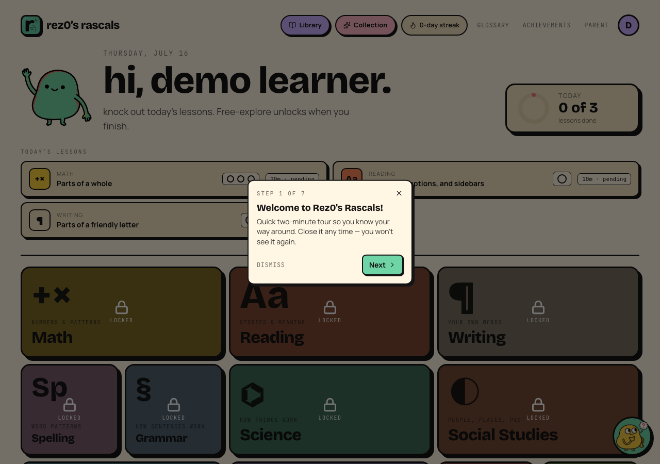Click Next in the tour popup
Screen dimensions: 660x464
click(383, 265)
